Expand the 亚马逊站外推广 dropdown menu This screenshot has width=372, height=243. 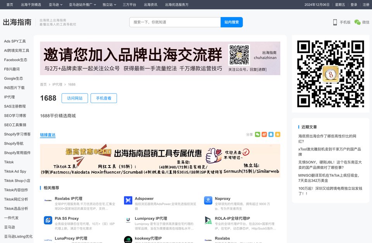coord(83,5)
